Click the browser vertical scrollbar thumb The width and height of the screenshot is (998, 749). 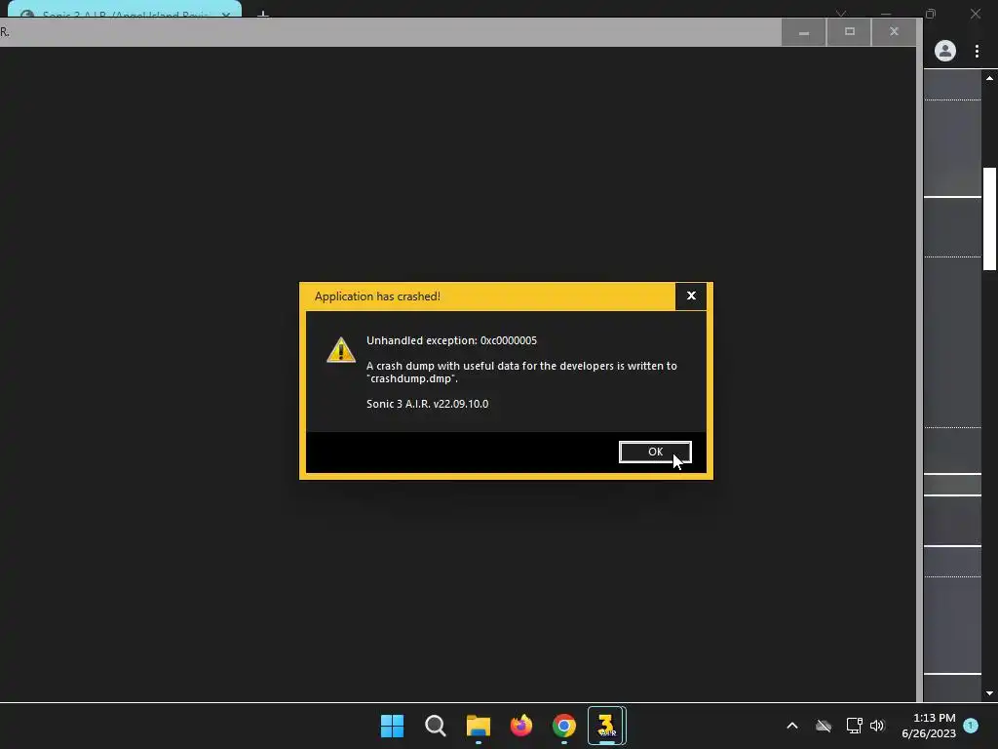(x=990, y=219)
